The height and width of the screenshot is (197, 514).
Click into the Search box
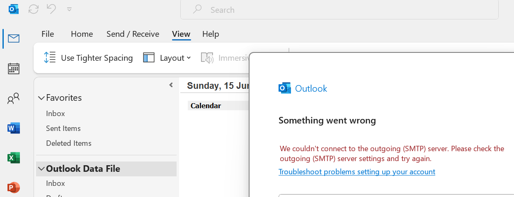coord(339,9)
